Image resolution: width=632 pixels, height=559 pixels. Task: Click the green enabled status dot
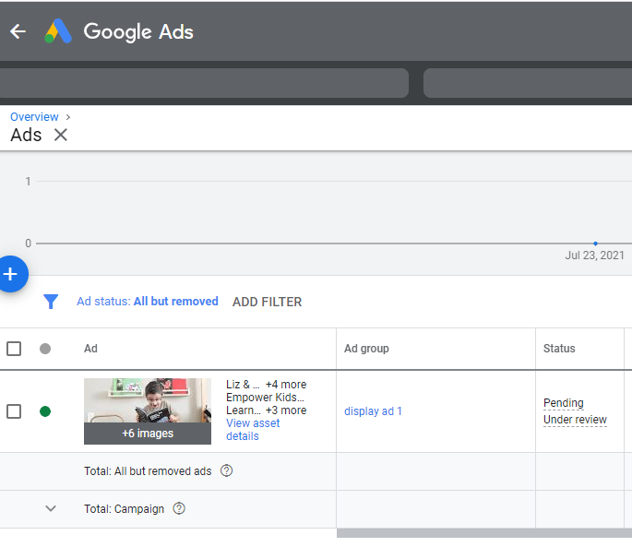click(45, 411)
